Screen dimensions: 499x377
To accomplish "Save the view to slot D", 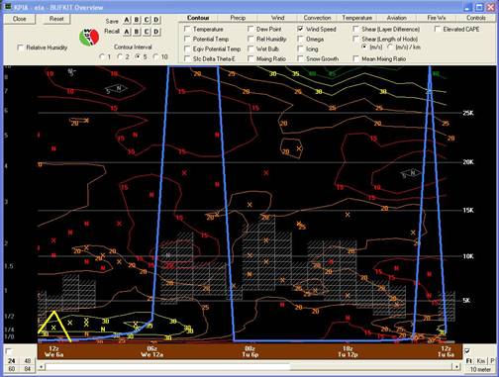I will (156, 20).
